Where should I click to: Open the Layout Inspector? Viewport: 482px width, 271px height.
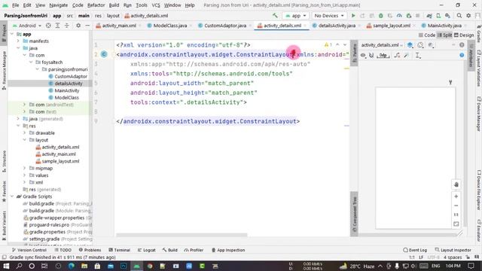click(x=453, y=250)
